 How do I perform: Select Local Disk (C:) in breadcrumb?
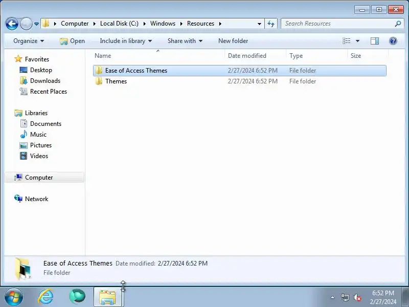pos(119,24)
